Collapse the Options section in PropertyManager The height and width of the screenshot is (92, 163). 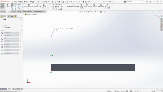click(x=22, y=25)
